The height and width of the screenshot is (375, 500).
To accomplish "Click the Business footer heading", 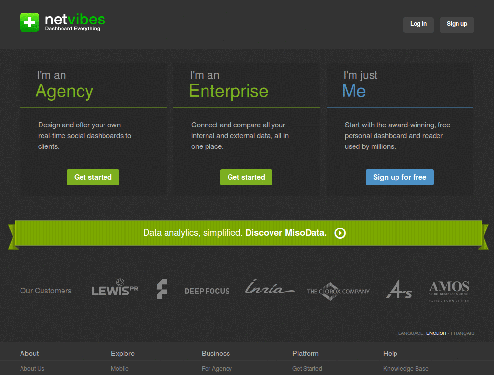I will [215, 354].
